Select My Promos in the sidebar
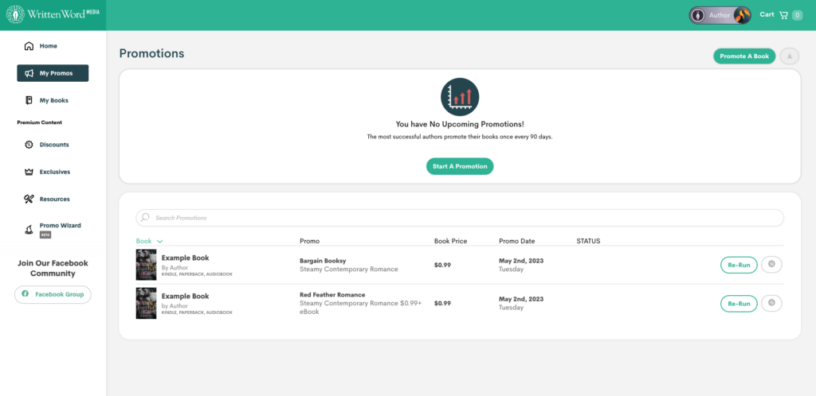816x396 pixels. (53, 73)
